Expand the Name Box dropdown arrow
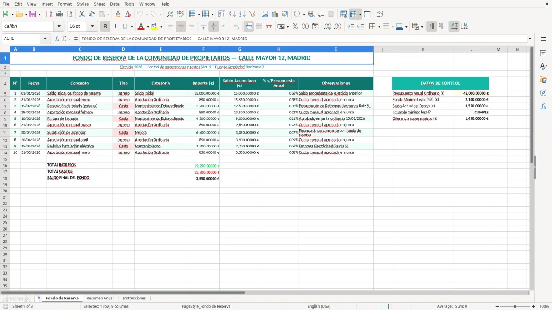Screen dimensions: 552x310 45,39
